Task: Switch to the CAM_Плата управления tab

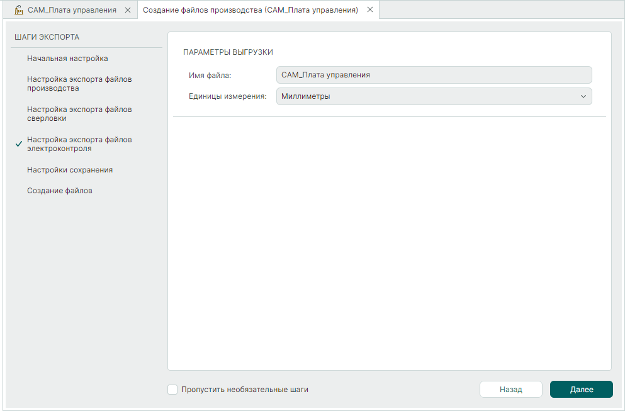Action: [72, 10]
